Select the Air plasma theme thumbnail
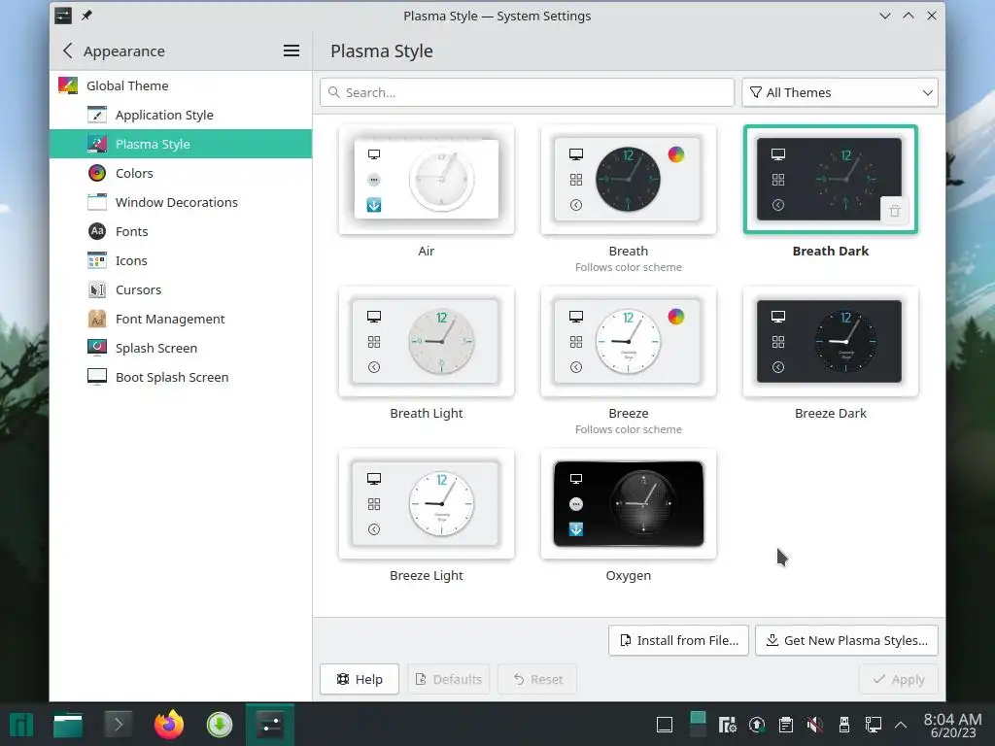Image resolution: width=995 pixels, height=746 pixels. 427,180
